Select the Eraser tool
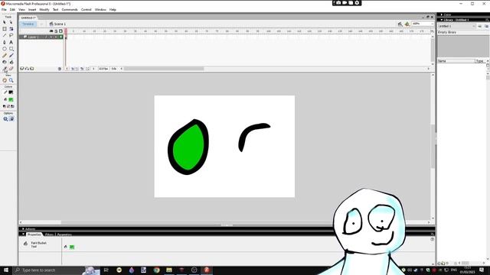The height and width of the screenshot is (275, 490). pyautogui.click(x=11, y=69)
